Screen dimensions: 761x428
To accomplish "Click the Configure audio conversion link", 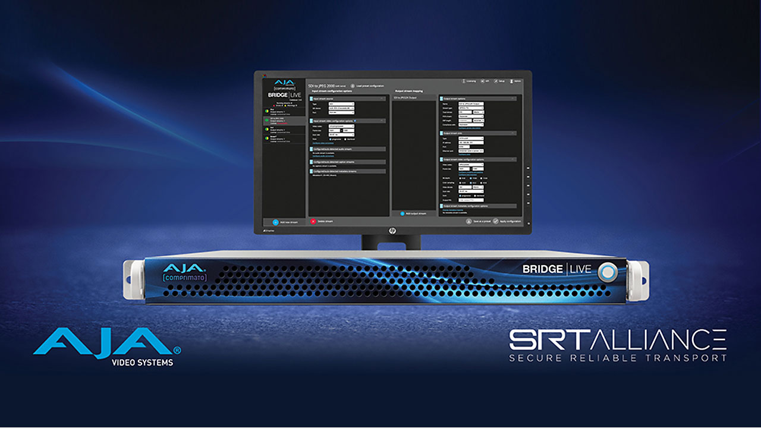I will (323, 156).
